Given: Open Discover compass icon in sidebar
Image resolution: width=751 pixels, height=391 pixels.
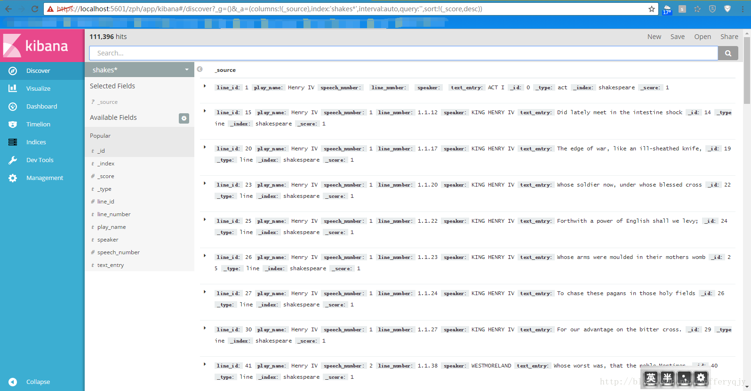Looking at the screenshot, I should pyautogui.click(x=13, y=71).
